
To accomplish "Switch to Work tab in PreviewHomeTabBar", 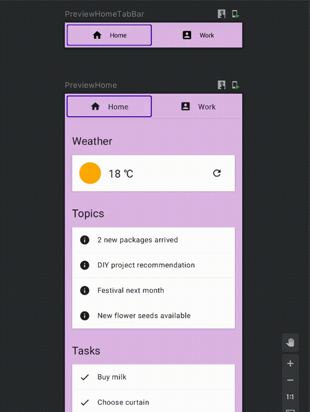I will 198,35.
